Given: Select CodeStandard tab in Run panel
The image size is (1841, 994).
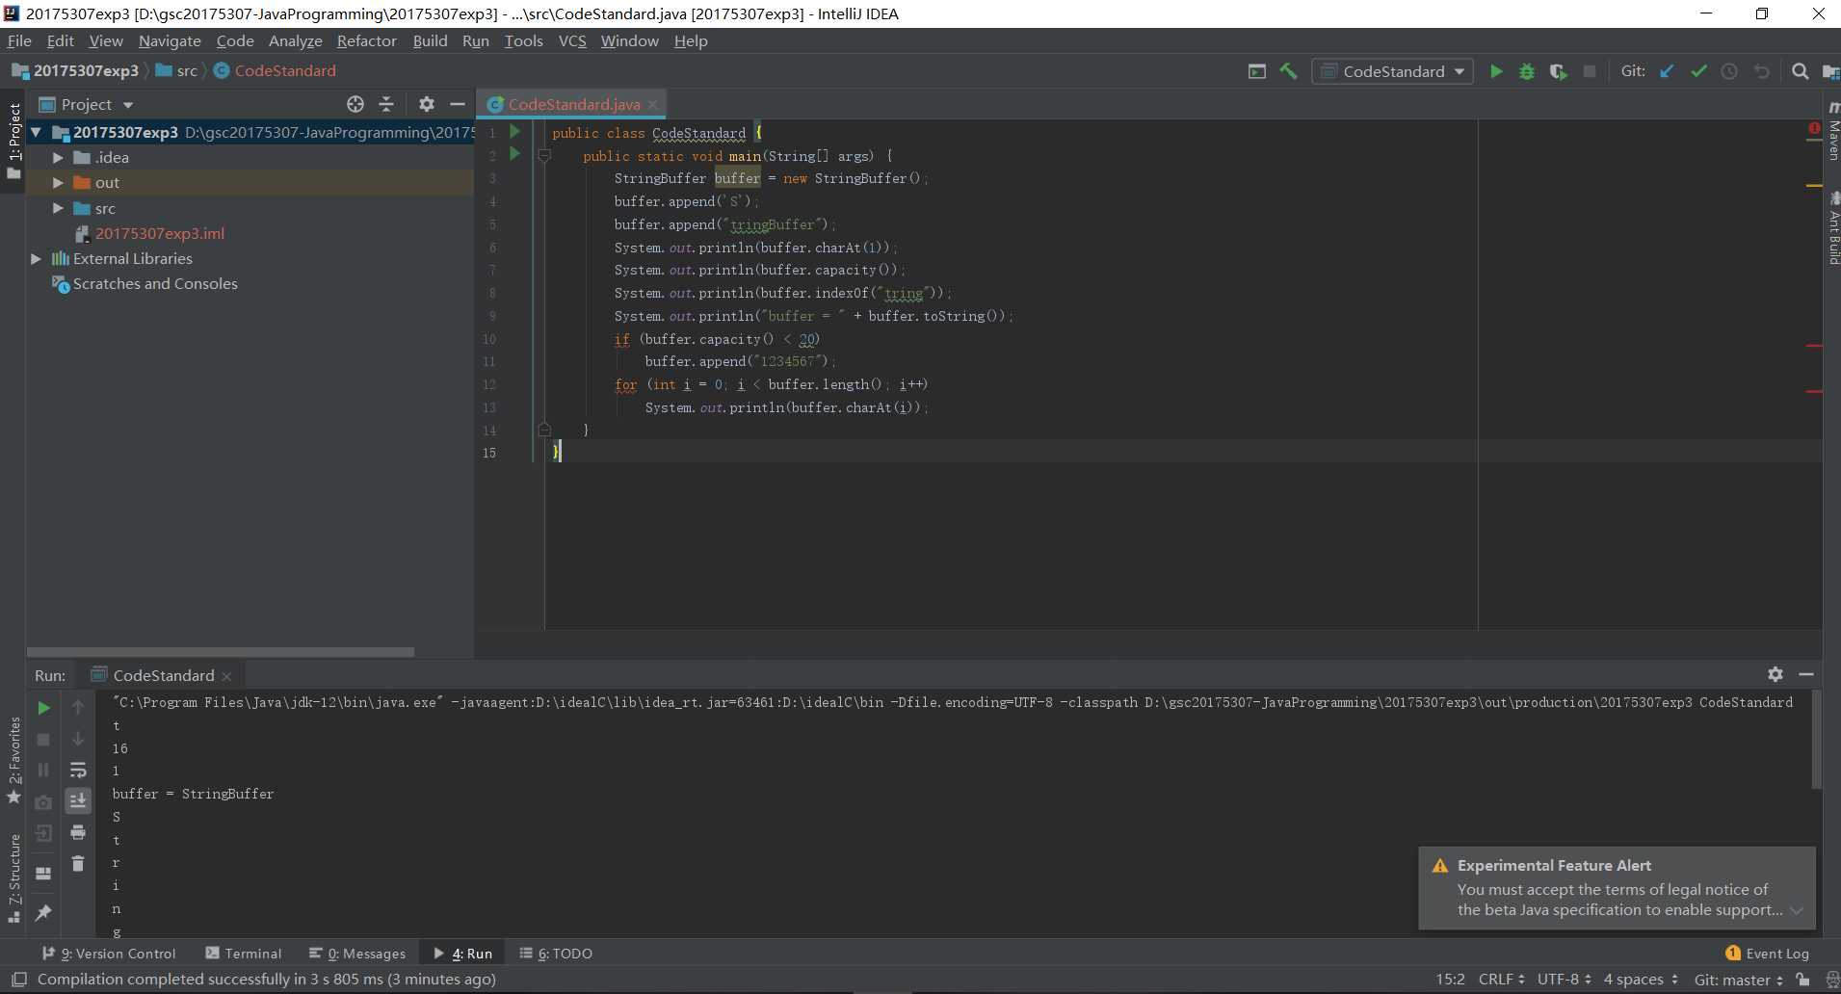Looking at the screenshot, I should tap(163, 675).
